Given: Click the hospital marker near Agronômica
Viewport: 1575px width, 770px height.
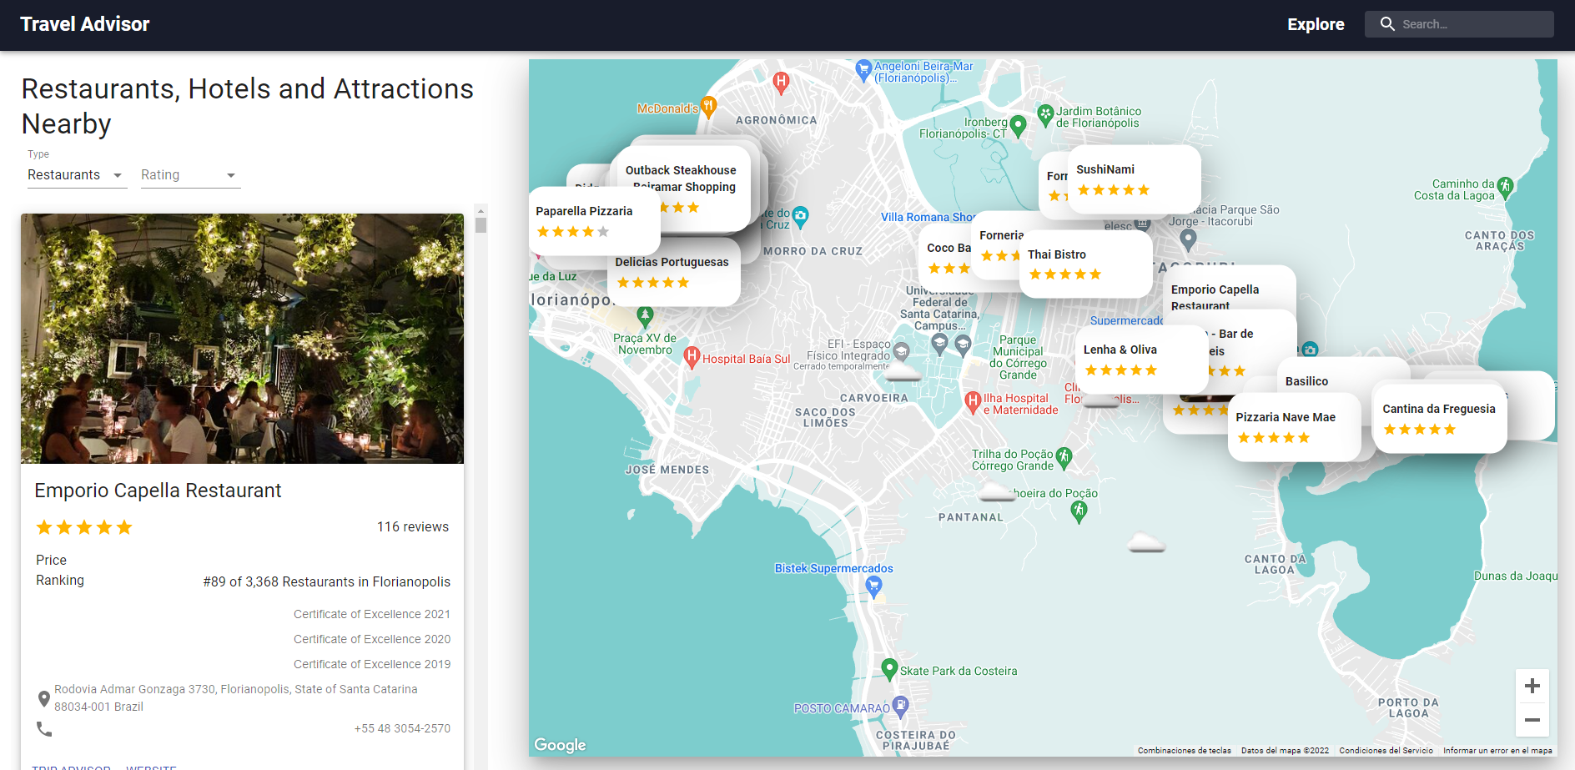Looking at the screenshot, I should pos(781,82).
